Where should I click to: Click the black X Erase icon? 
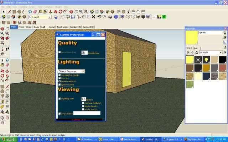pyautogui.click(x=93, y=17)
